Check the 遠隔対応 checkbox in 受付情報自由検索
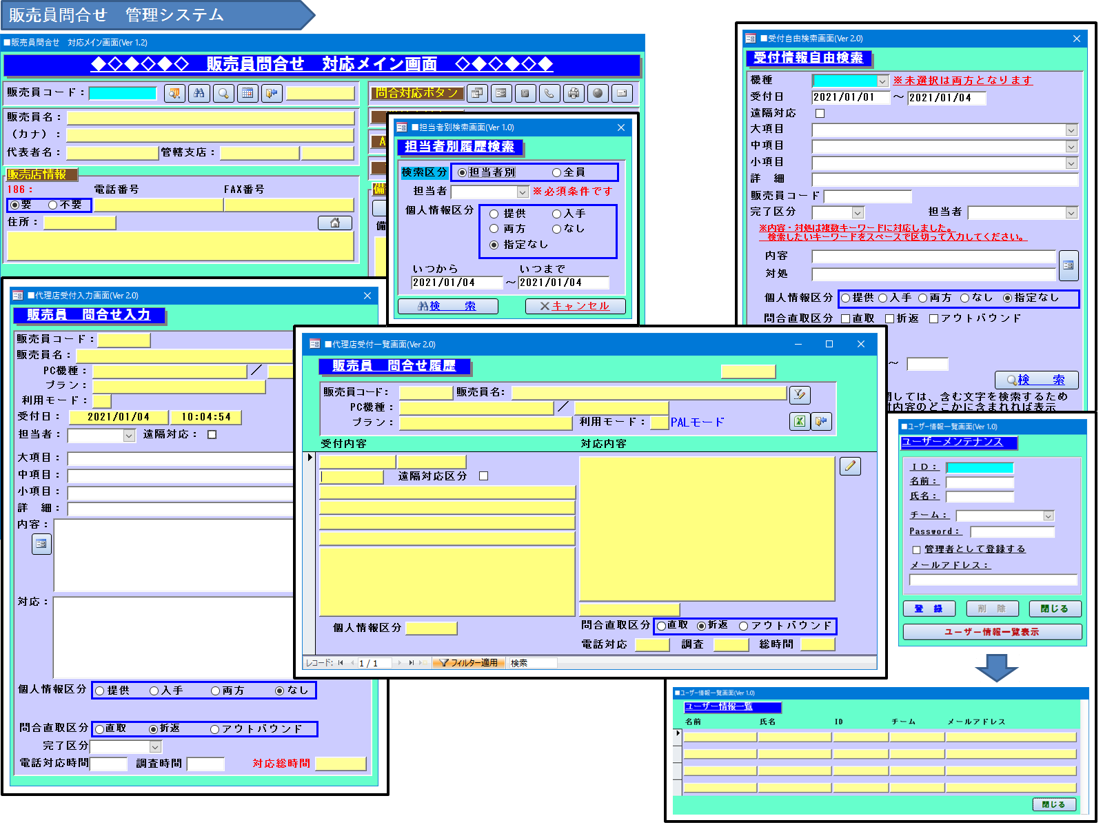1103x827 pixels. [x=820, y=113]
